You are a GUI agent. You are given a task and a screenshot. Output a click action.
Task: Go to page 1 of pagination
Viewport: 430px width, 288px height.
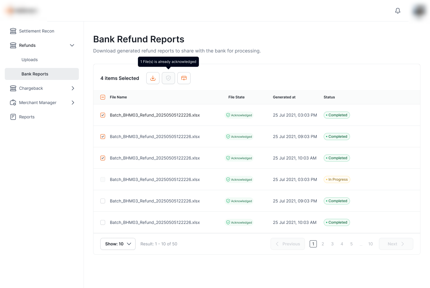click(x=313, y=244)
